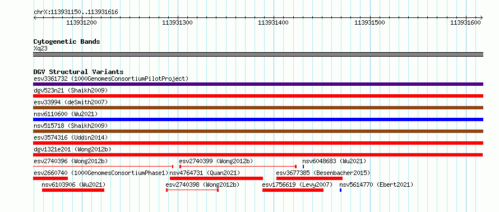Image resolution: width=499 pixels, height=212 pixels.
Task: Click the dgv523n21 red variant bar
Action: tap(258, 96)
